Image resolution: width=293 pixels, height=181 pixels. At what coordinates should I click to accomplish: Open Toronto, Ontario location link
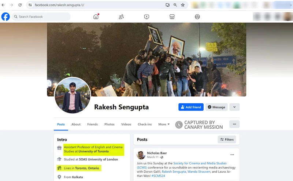tap(87, 168)
